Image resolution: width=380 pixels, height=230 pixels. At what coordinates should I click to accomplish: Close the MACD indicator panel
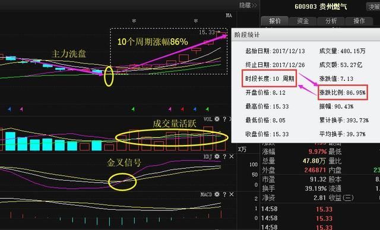pos(232,194)
